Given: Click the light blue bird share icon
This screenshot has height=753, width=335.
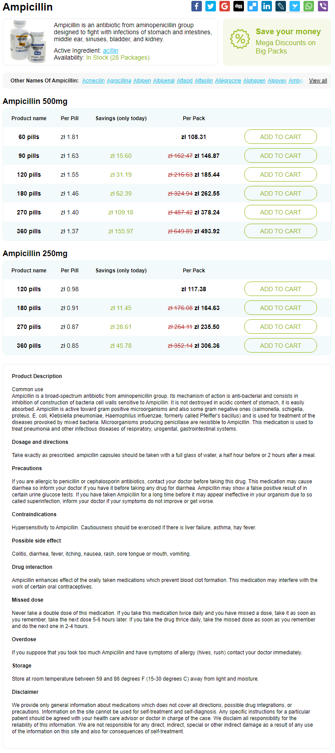Looking at the screenshot, I should click(295, 6).
